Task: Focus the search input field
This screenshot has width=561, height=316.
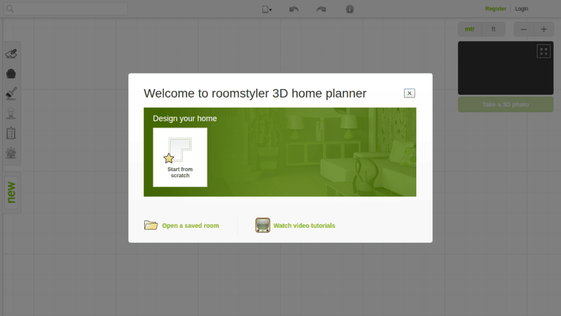Action: point(66,8)
